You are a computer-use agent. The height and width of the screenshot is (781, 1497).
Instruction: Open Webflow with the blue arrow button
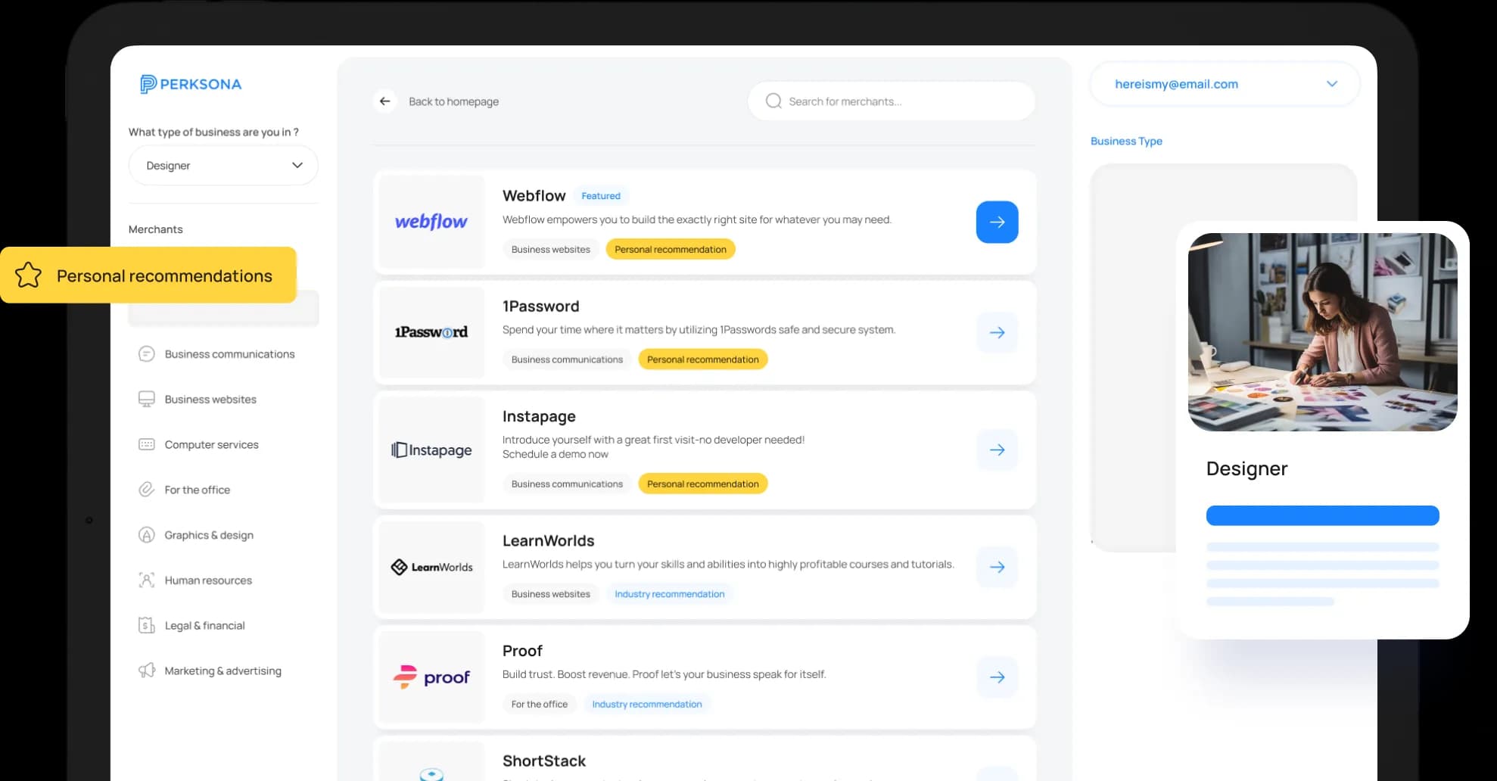(997, 222)
